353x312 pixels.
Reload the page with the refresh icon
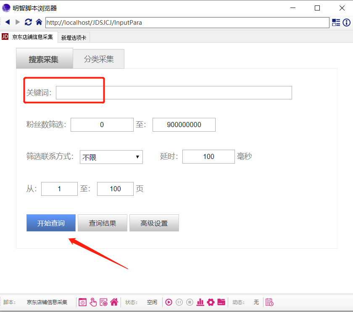click(x=28, y=22)
